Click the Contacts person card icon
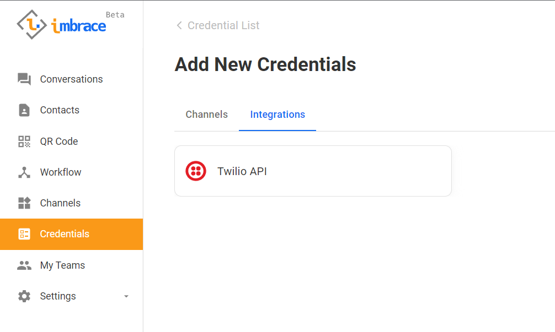555x332 pixels. (x=24, y=110)
